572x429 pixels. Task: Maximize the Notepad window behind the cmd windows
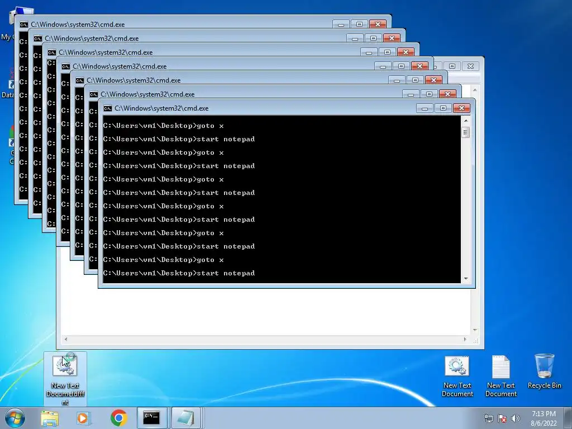(x=452, y=66)
